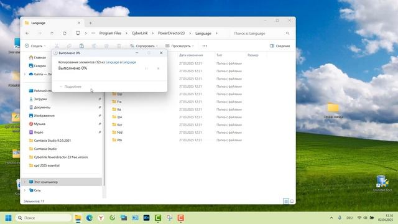
Task: Open Windows Start menu on taskbar
Action: coord(8,218)
